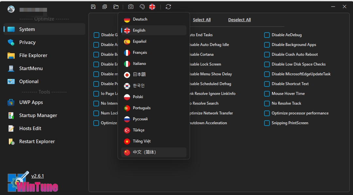
Task: Click the Select All link
Action: click(201, 20)
